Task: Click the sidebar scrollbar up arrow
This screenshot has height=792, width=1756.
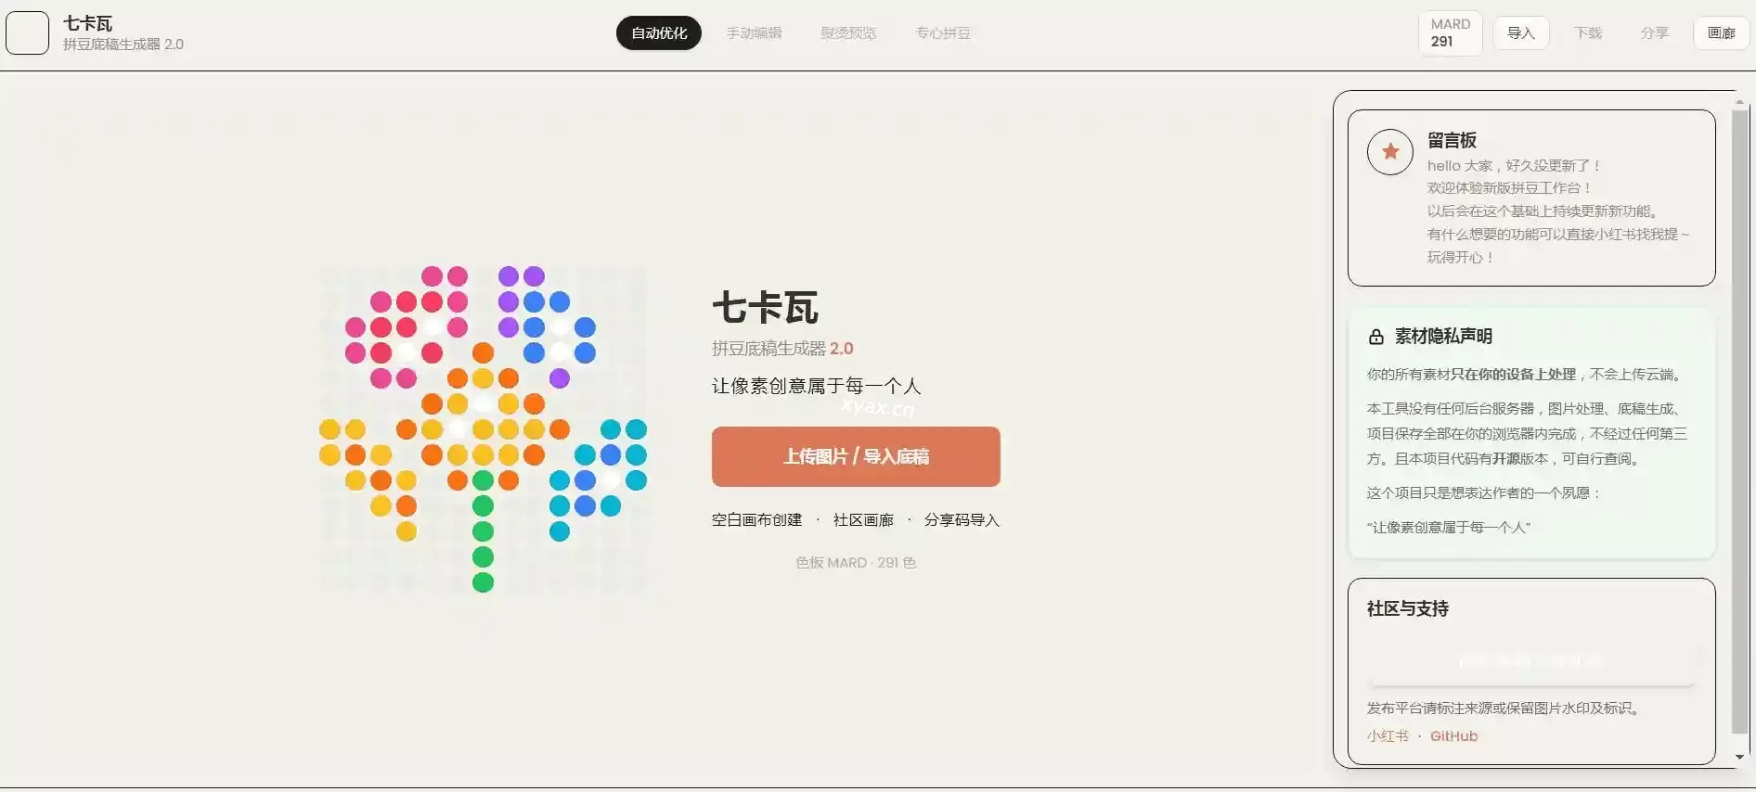Action: tap(1739, 102)
